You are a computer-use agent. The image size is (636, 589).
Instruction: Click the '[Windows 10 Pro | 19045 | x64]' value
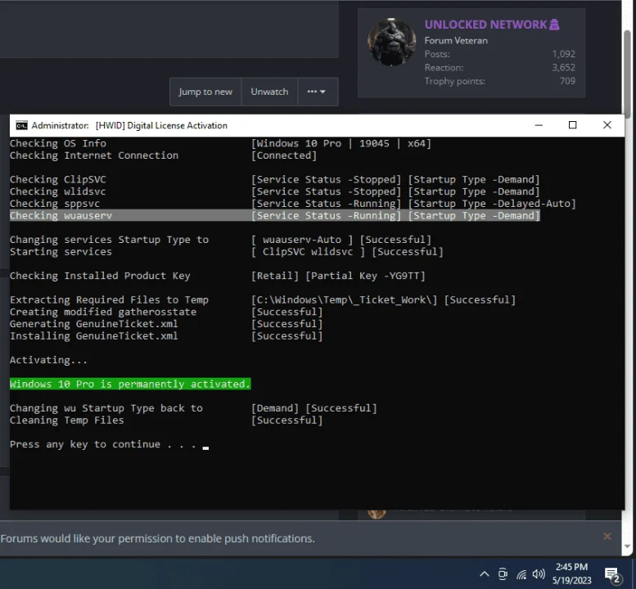coord(341,143)
